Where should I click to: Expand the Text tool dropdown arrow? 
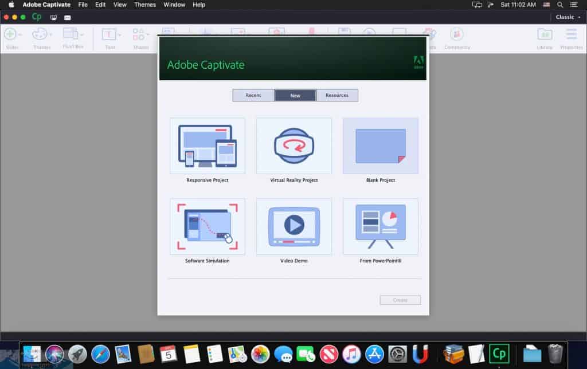[119, 35]
